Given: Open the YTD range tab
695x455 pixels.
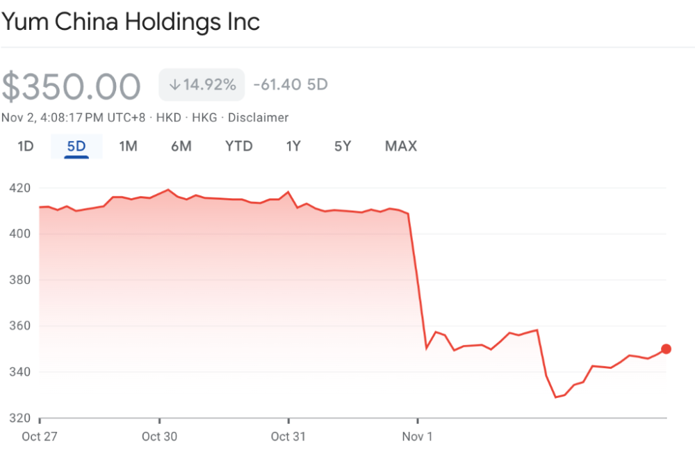Looking at the screenshot, I should pos(238,146).
